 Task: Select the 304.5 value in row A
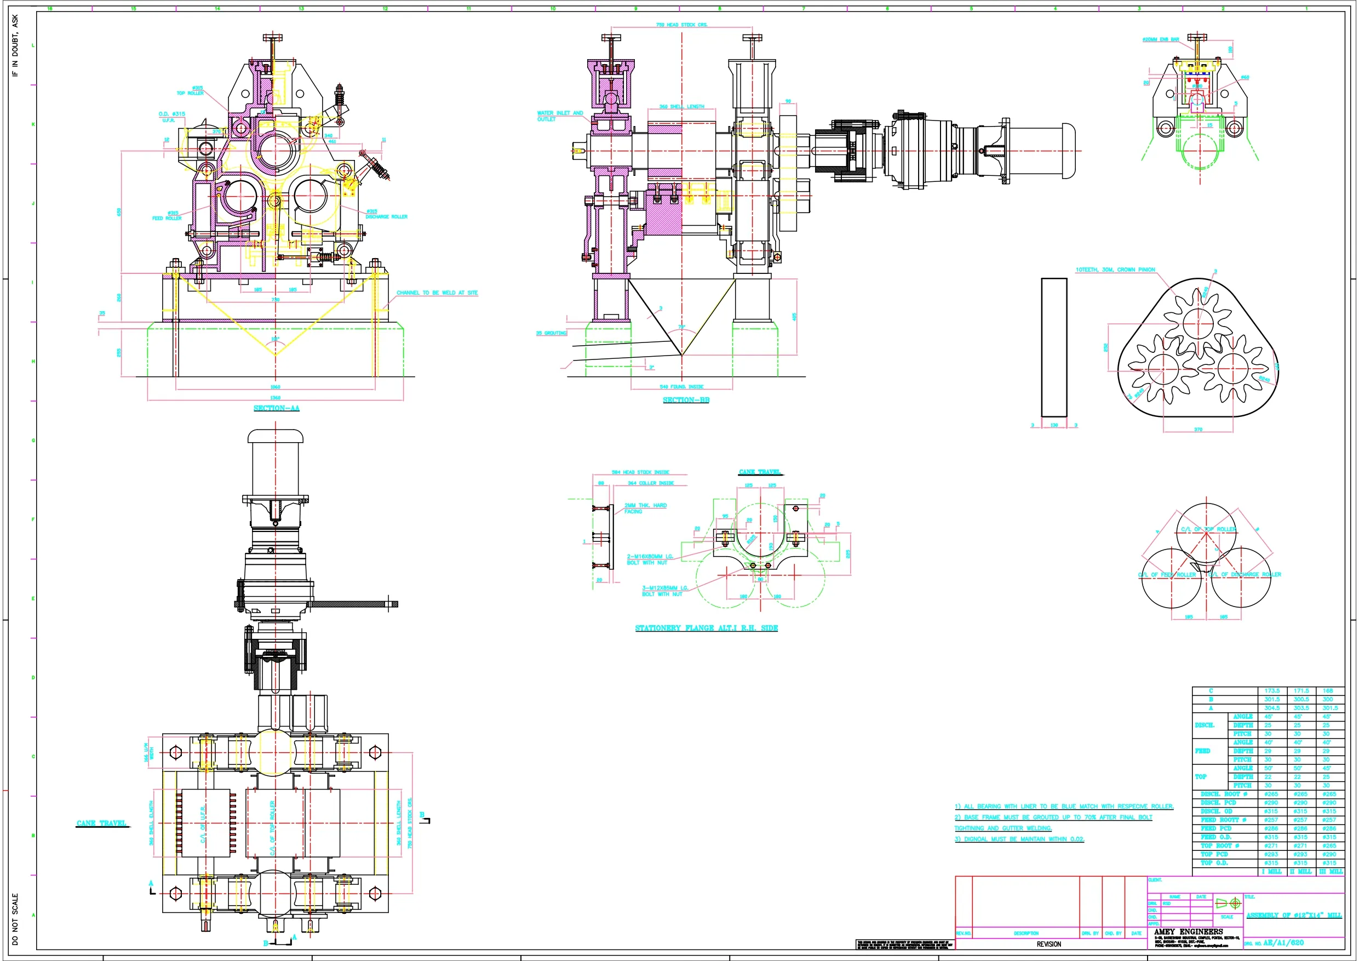tap(1272, 708)
